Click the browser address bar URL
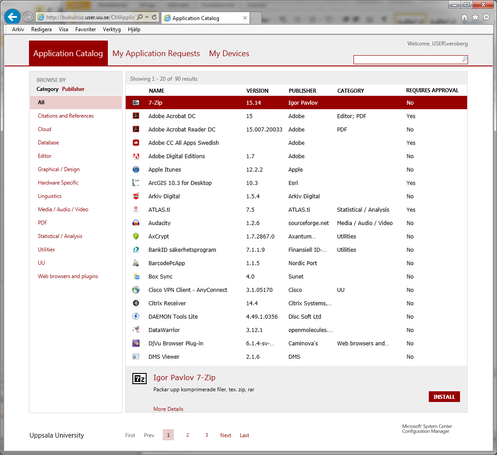The width and height of the screenshot is (497, 455). click(x=90, y=17)
